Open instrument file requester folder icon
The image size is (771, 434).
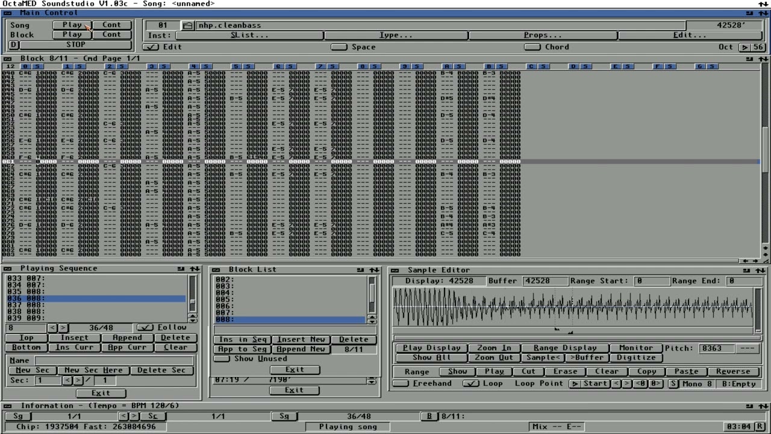click(x=188, y=25)
